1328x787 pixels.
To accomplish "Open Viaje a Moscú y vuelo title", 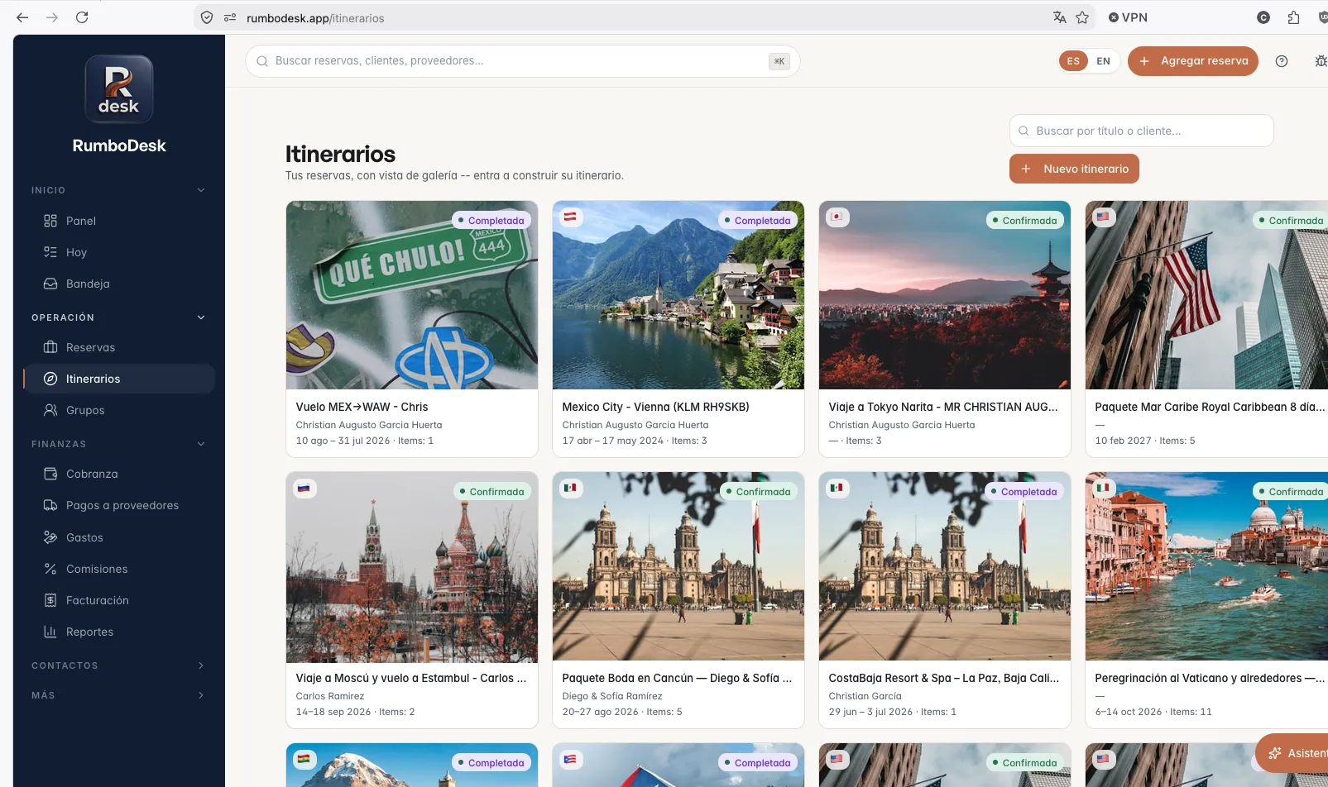I will (411, 678).
